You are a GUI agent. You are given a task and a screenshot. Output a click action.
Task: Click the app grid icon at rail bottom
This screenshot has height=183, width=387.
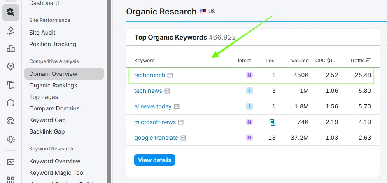click(x=11, y=180)
